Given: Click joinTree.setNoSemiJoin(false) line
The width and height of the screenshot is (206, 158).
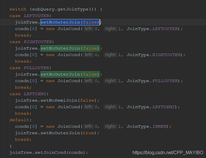Looking at the screenshot, I should click(57, 101).
